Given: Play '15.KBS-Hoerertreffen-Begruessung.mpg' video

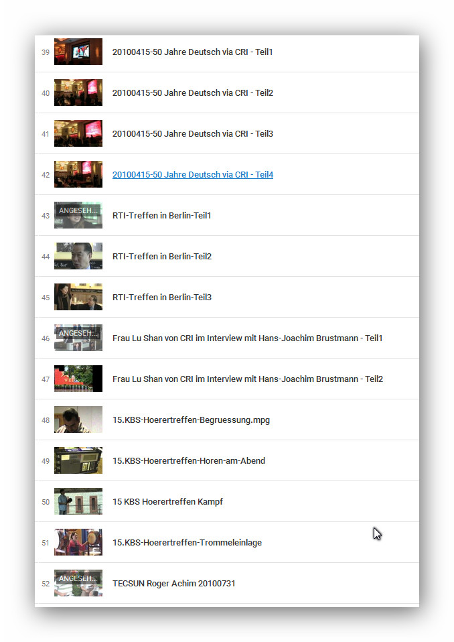Looking at the screenshot, I should pos(191,420).
